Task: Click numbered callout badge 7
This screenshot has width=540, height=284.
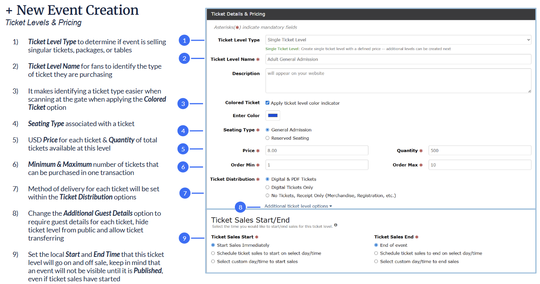Action: pyautogui.click(x=185, y=193)
